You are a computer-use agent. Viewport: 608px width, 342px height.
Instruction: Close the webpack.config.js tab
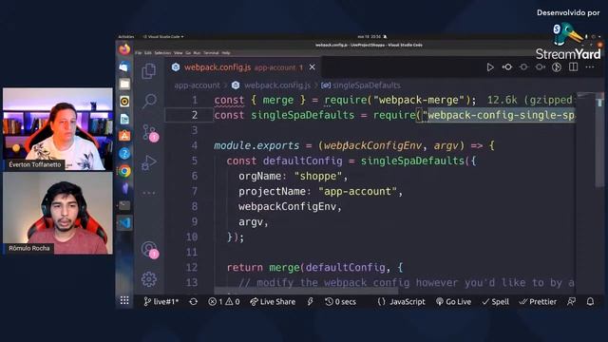tap(313, 67)
